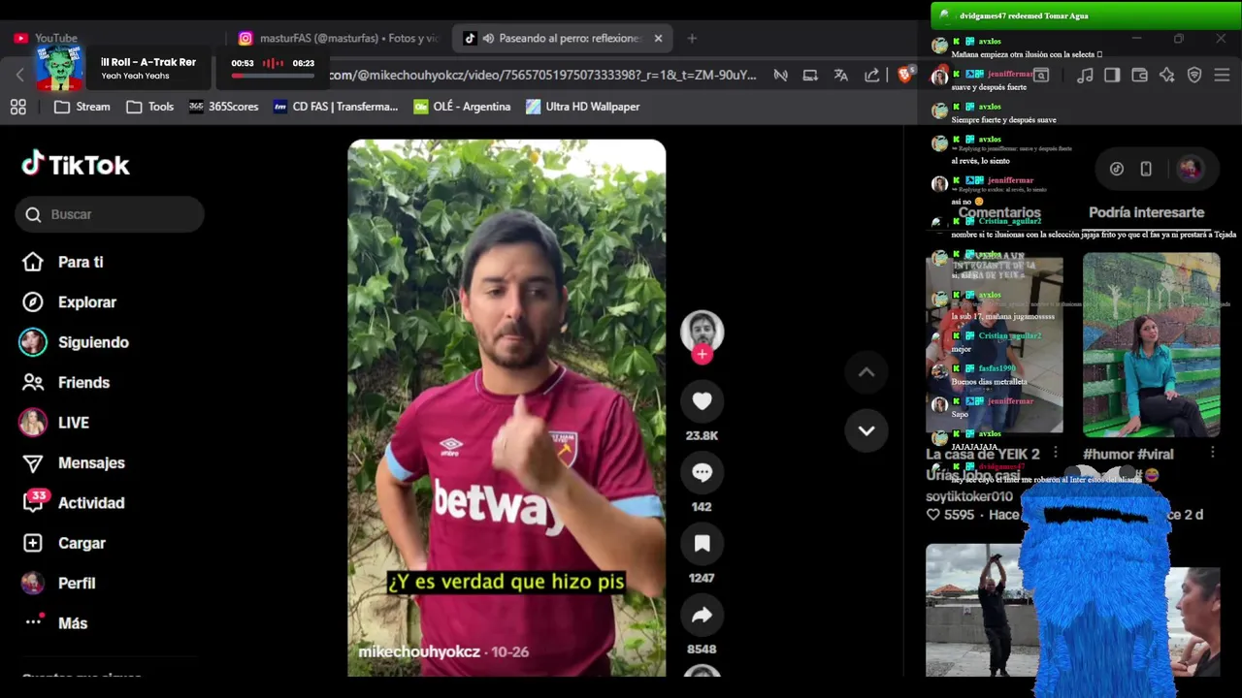Open the Ultra HD Wallpaper bookmark

pos(582,107)
